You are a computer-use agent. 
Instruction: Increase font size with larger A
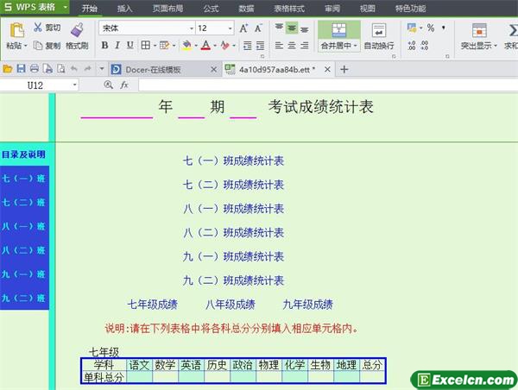[243, 28]
